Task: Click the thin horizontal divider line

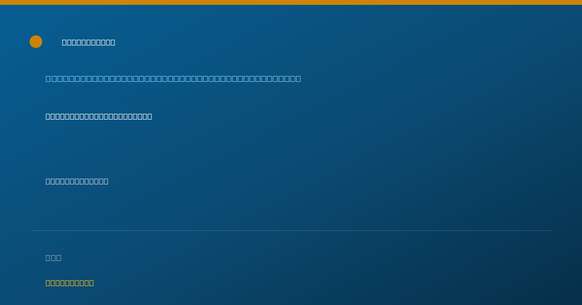Action: point(291,230)
